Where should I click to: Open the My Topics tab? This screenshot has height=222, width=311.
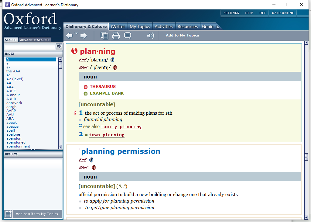coord(140,26)
